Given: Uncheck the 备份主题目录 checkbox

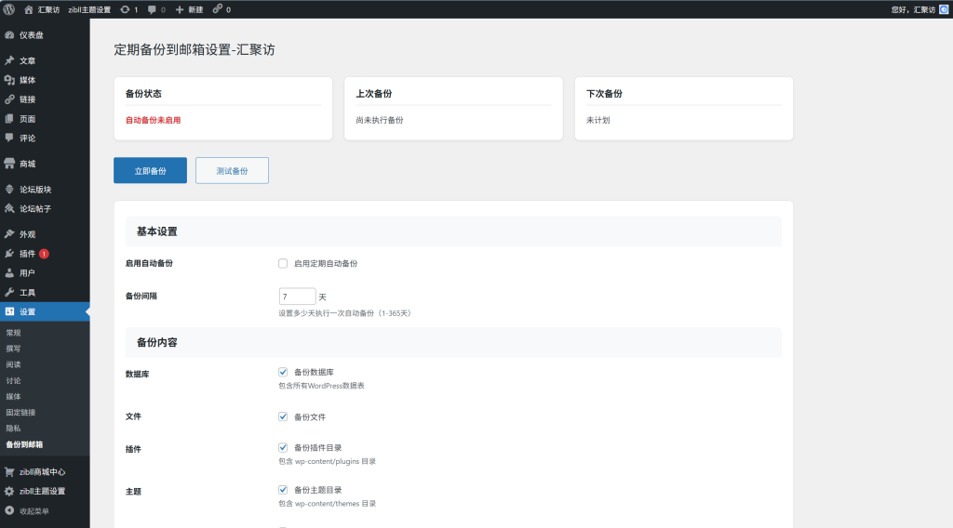Looking at the screenshot, I should (283, 490).
